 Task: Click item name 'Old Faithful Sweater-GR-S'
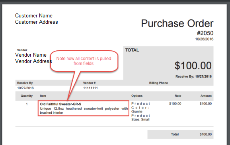click(x=60, y=104)
